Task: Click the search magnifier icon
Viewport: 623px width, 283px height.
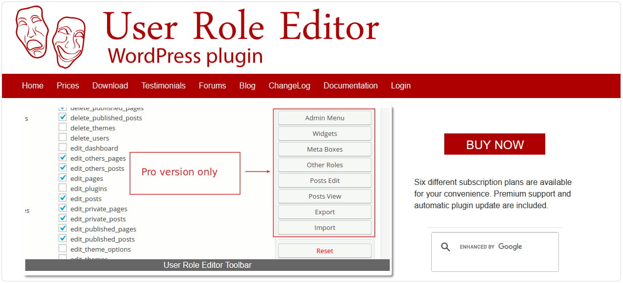Action: (x=445, y=247)
